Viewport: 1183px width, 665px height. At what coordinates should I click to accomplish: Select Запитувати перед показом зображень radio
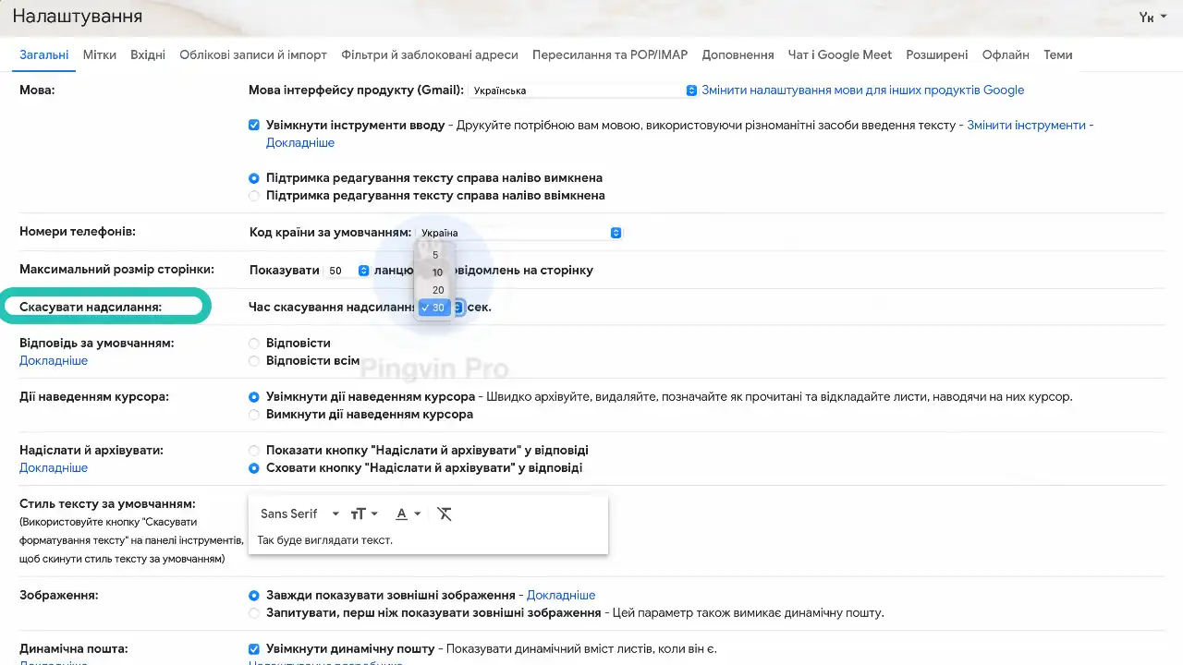[254, 613]
